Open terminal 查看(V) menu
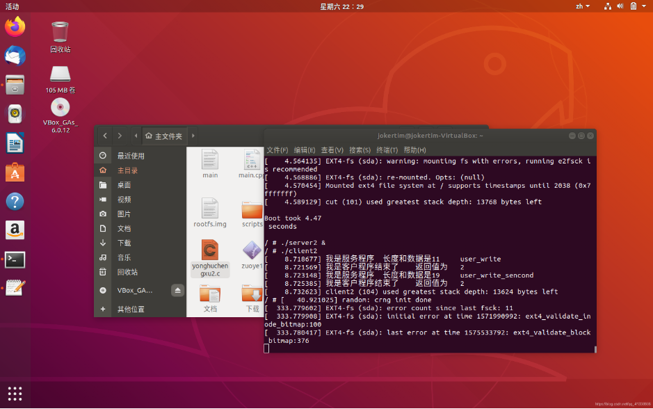The height and width of the screenshot is (409, 653). pyautogui.click(x=332, y=150)
